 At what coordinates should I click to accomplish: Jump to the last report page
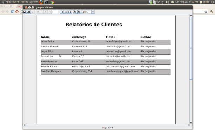point(50,12)
